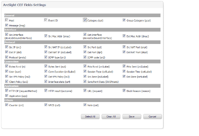Uncheck ICMP type (cn1)
This screenshot has width=199, height=136.
(x=46, y=57)
